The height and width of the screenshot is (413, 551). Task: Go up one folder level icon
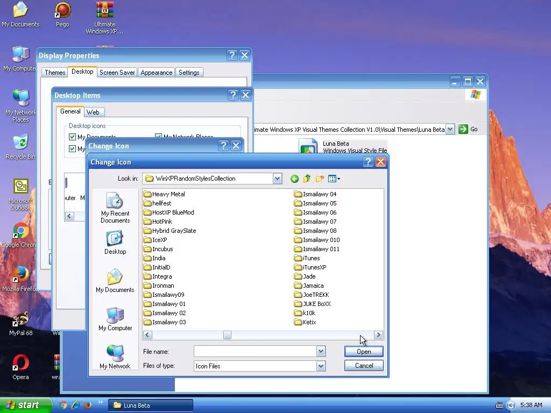tap(307, 179)
